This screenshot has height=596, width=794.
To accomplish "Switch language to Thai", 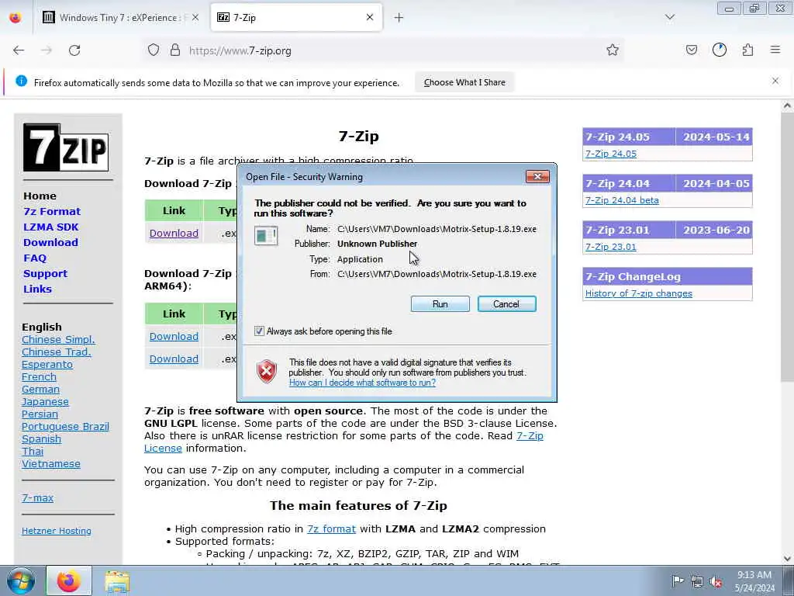I will [x=33, y=451].
